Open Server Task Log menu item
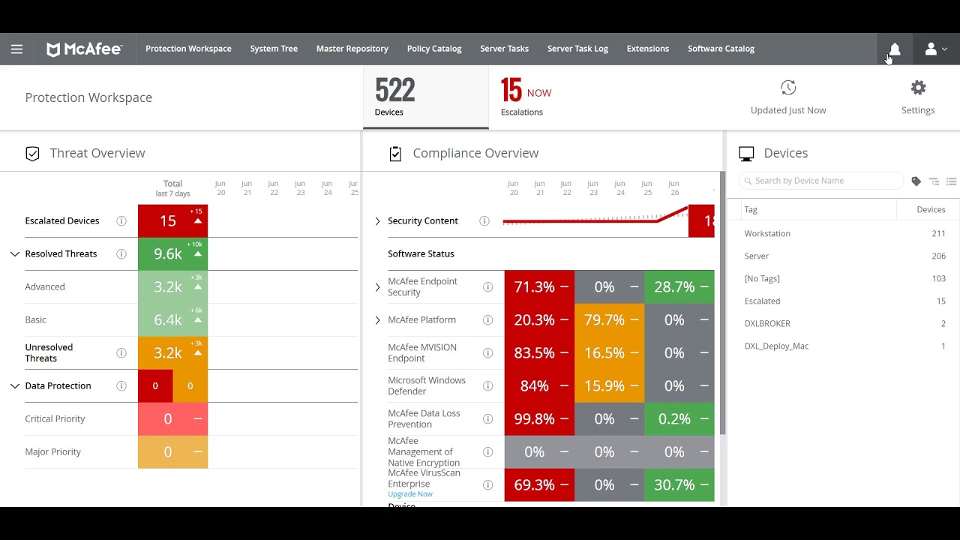The width and height of the screenshot is (960, 540). (x=577, y=49)
